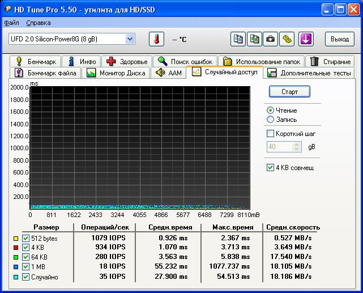Open the Файл menu
The width and height of the screenshot is (363, 293).
pos(11,23)
